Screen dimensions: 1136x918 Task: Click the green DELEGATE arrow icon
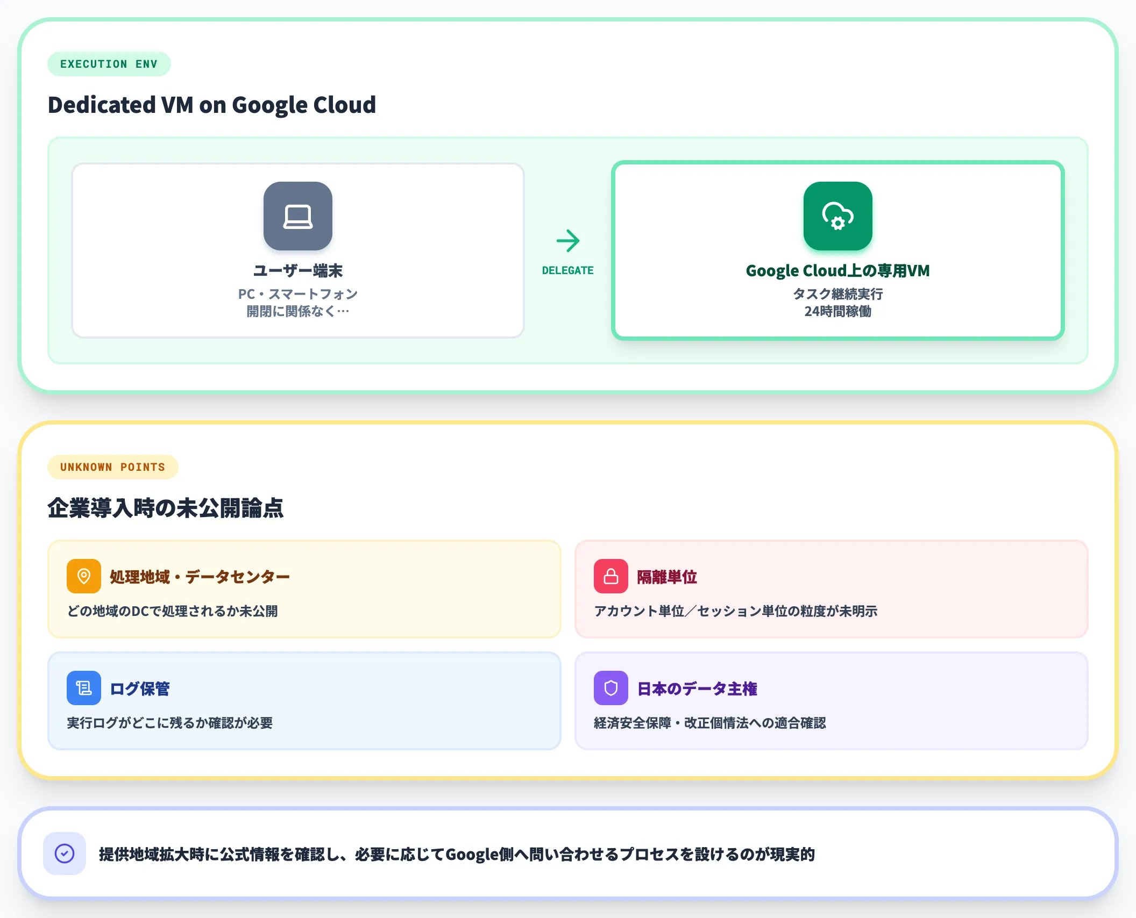click(x=568, y=241)
